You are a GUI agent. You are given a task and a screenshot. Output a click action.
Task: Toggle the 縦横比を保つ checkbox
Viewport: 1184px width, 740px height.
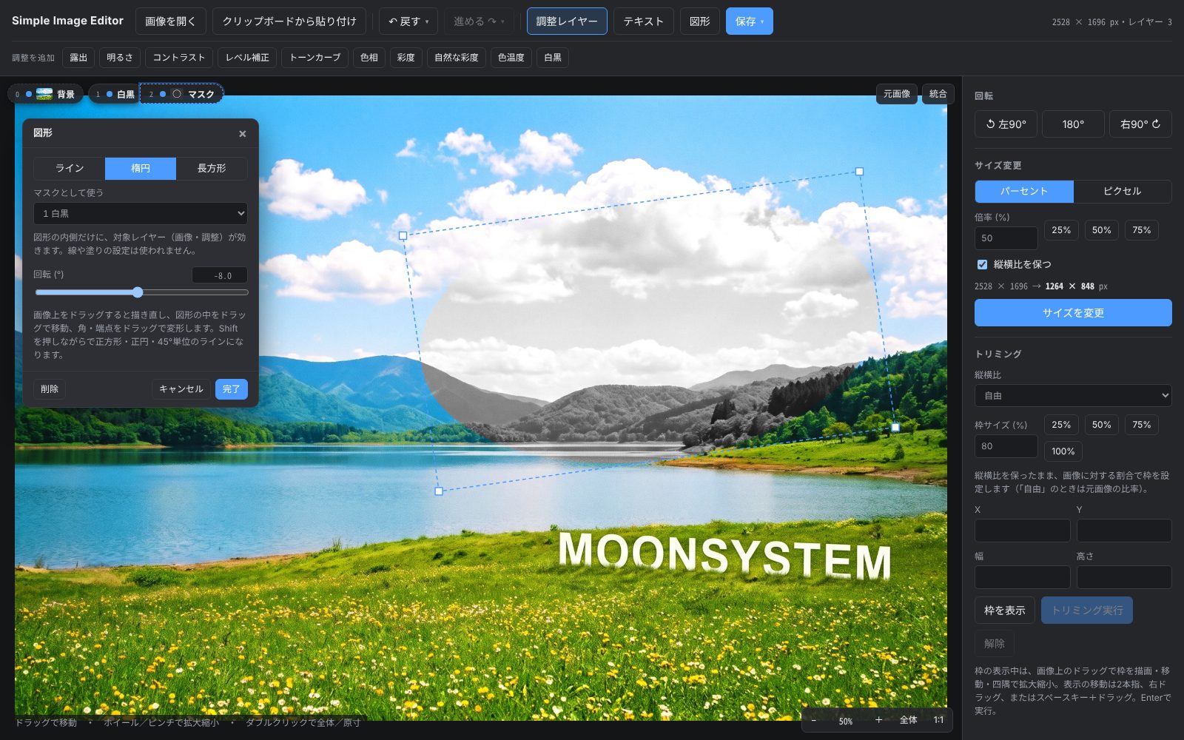click(x=982, y=264)
